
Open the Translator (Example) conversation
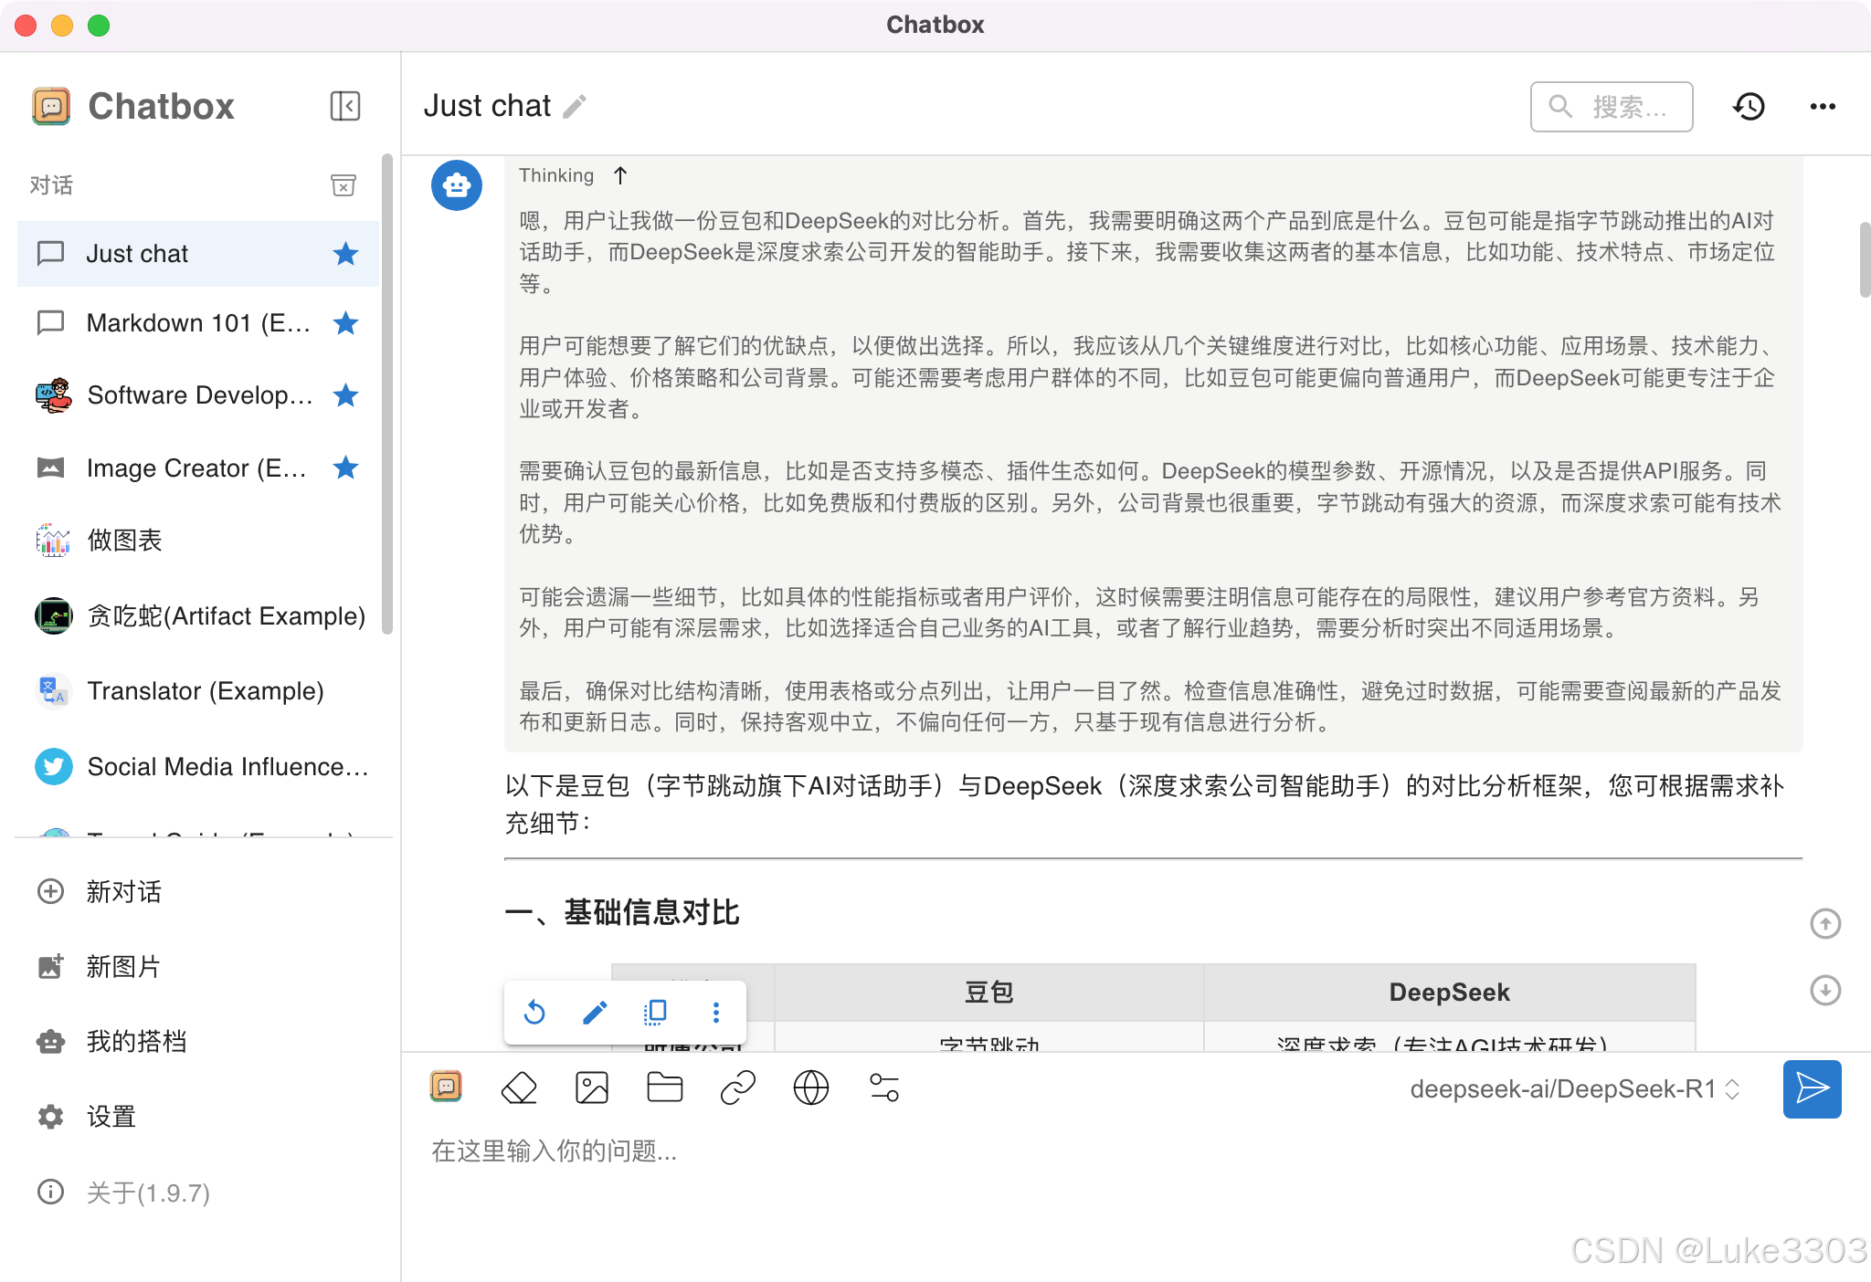click(205, 690)
